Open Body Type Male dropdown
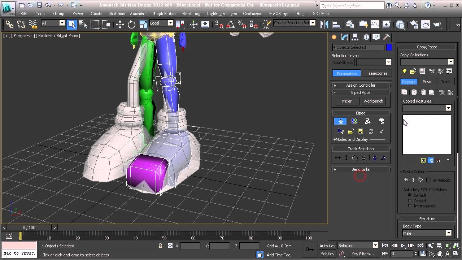462x260 pixels. click(x=427, y=233)
